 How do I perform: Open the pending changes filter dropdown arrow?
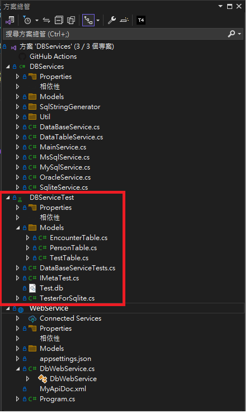[x=36, y=20]
